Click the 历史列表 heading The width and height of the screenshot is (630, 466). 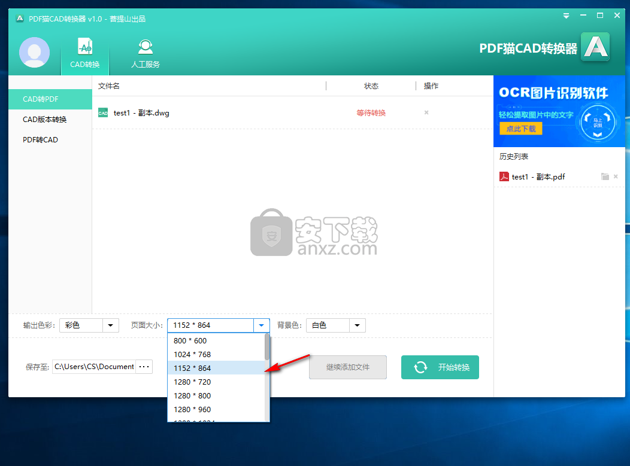(514, 157)
